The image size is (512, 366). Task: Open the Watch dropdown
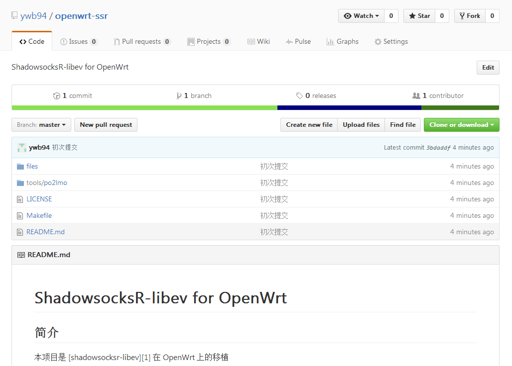(362, 16)
